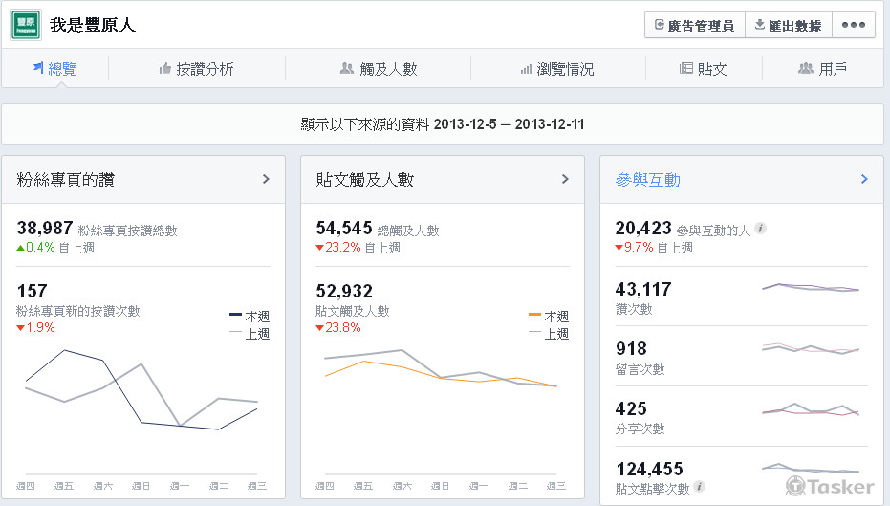Click the download icon in 匯出數據
Viewport: 890px width, 506px height.
(759, 25)
